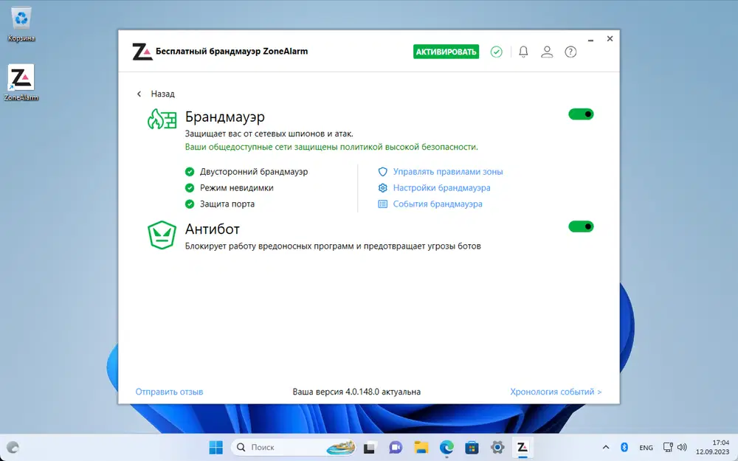Screen dimensions: 738x461
Task: Click the Назад back label
Action: click(x=162, y=94)
